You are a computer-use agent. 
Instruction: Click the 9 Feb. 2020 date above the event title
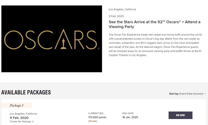pyautogui.click(x=116, y=16)
